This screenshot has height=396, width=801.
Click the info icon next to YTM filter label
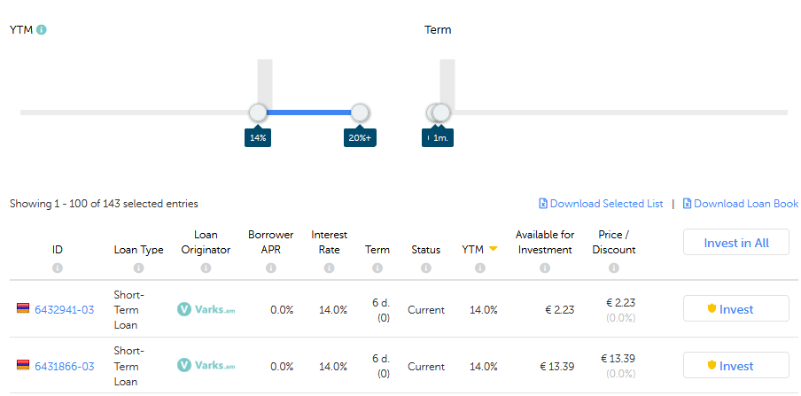coord(42,29)
